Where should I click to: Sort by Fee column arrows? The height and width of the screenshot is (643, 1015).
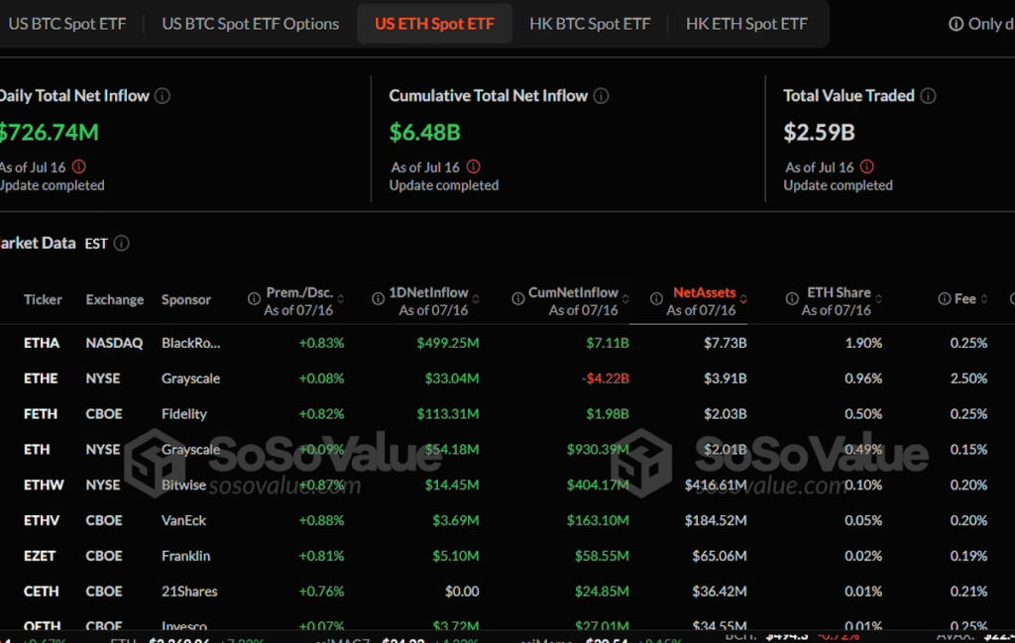coord(984,299)
